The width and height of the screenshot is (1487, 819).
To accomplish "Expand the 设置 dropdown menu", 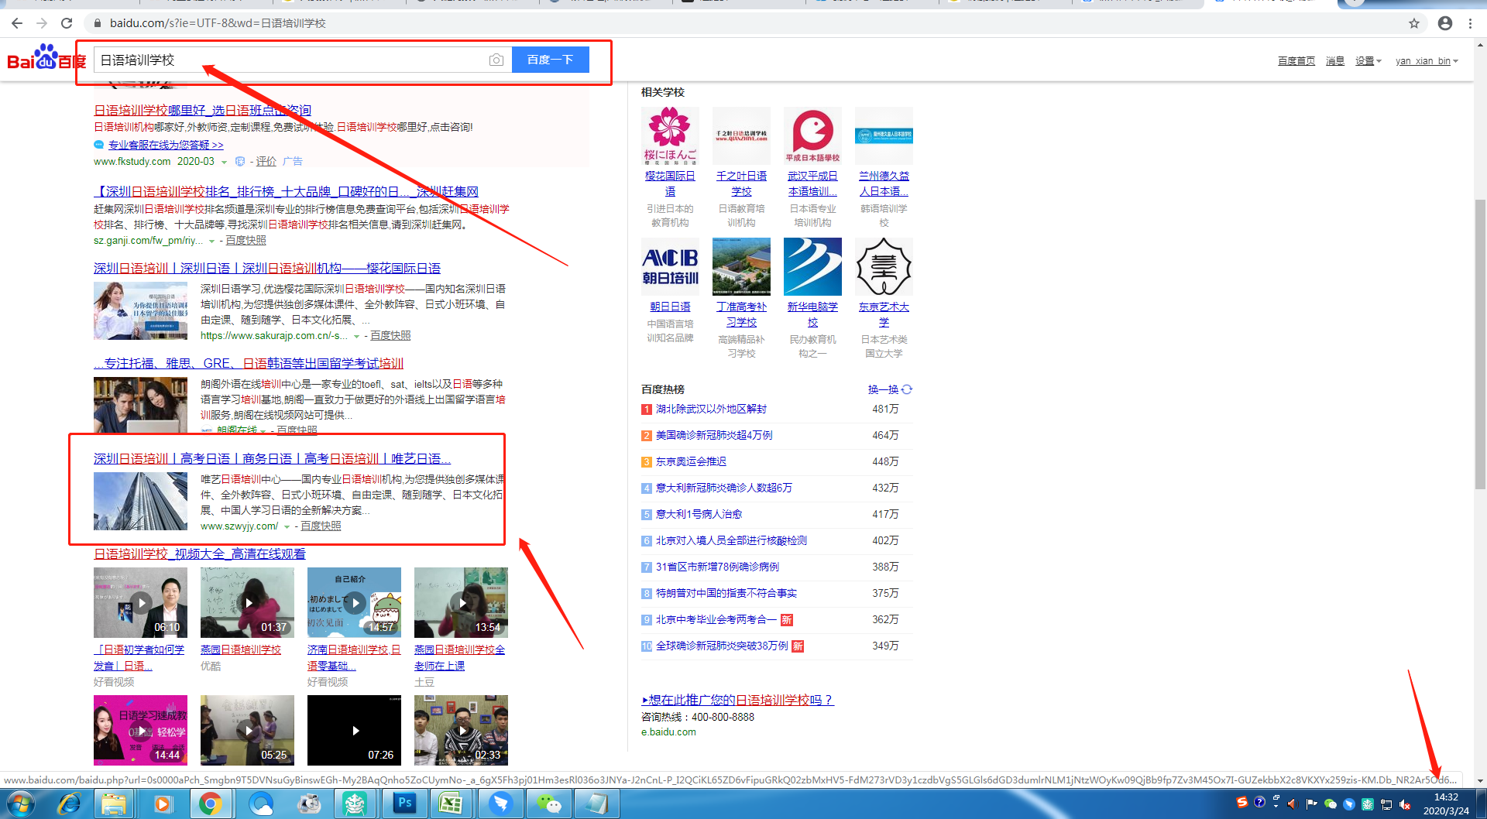I will [x=1368, y=61].
